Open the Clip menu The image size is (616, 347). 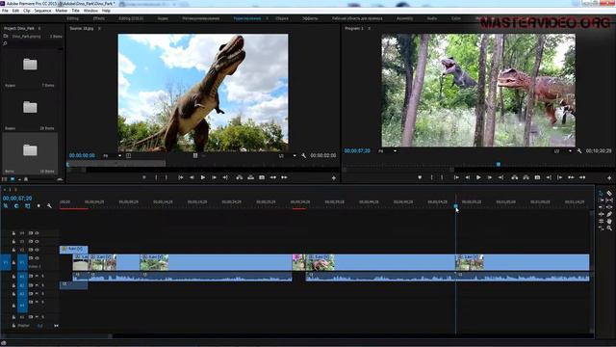coord(27,11)
